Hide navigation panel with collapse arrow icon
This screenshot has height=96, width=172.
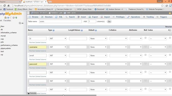click(x=28, y=13)
